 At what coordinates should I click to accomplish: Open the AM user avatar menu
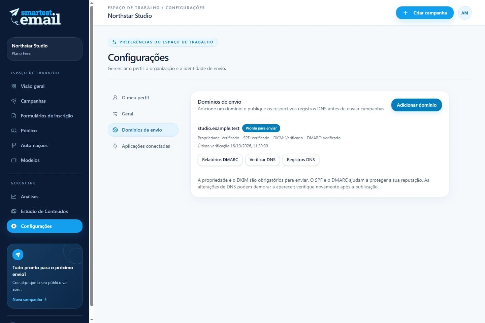coord(464,13)
